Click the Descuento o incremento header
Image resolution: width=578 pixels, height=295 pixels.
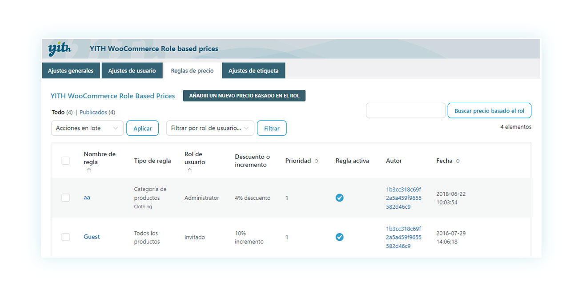click(252, 161)
